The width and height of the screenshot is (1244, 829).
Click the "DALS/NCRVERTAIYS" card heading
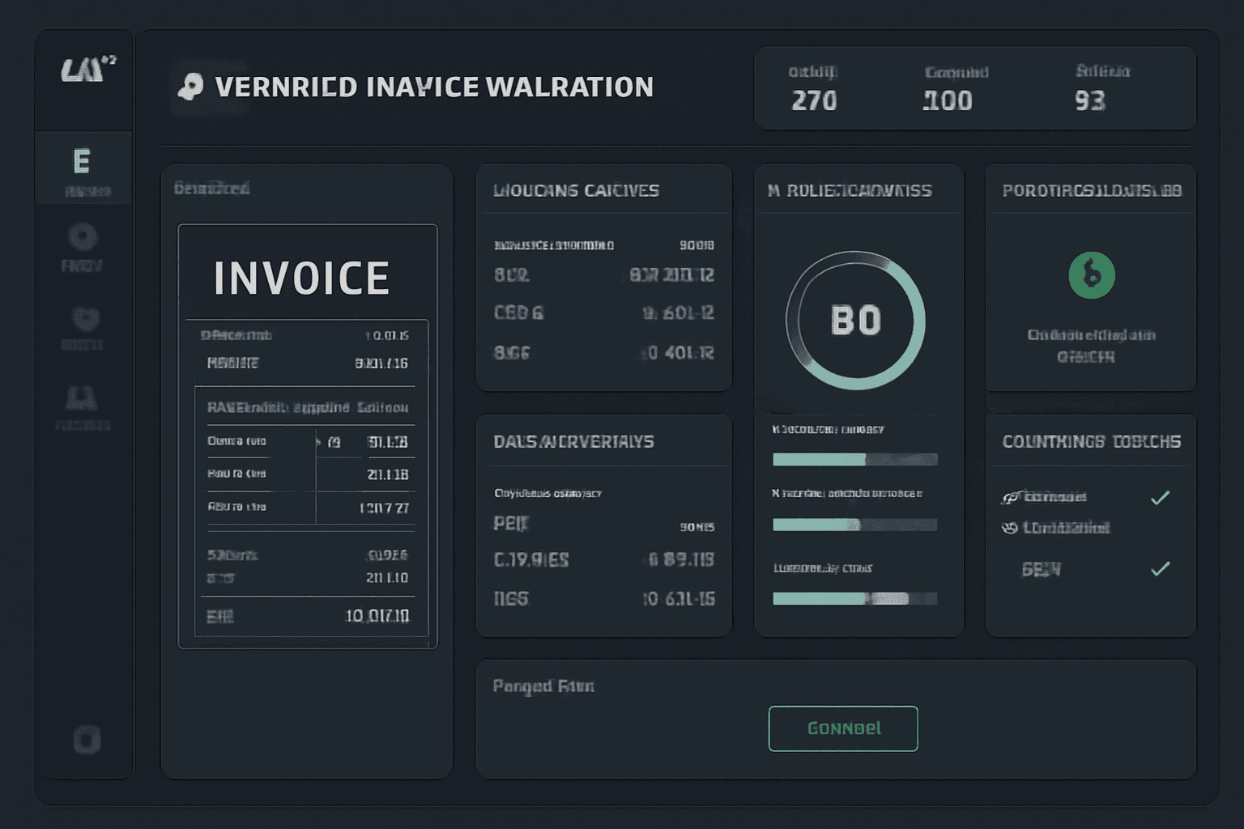click(x=573, y=441)
